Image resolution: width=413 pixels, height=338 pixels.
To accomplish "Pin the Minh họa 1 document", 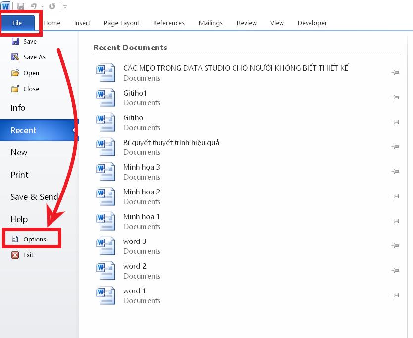I will (395, 221).
